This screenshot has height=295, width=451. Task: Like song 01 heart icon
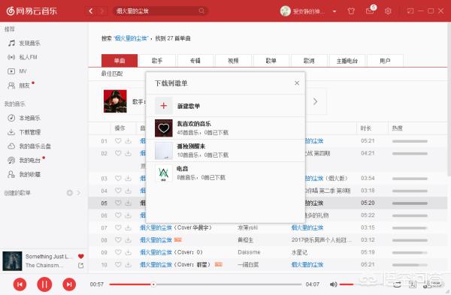(x=118, y=141)
